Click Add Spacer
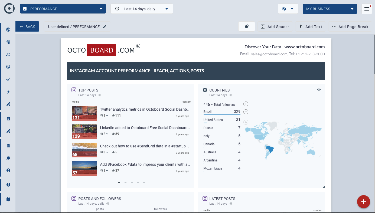This screenshot has width=375, height=213. [x=275, y=27]
